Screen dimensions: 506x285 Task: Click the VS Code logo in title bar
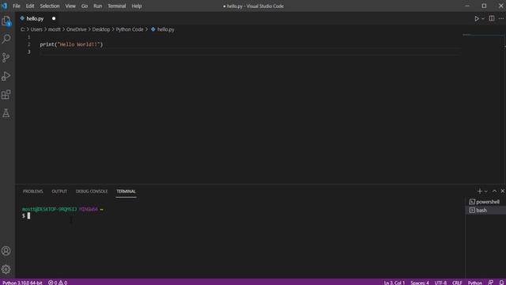pos(5,6)
